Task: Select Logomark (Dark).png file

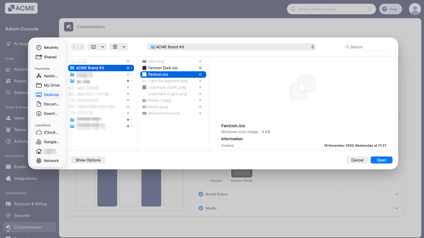Action: pos(173,87)
